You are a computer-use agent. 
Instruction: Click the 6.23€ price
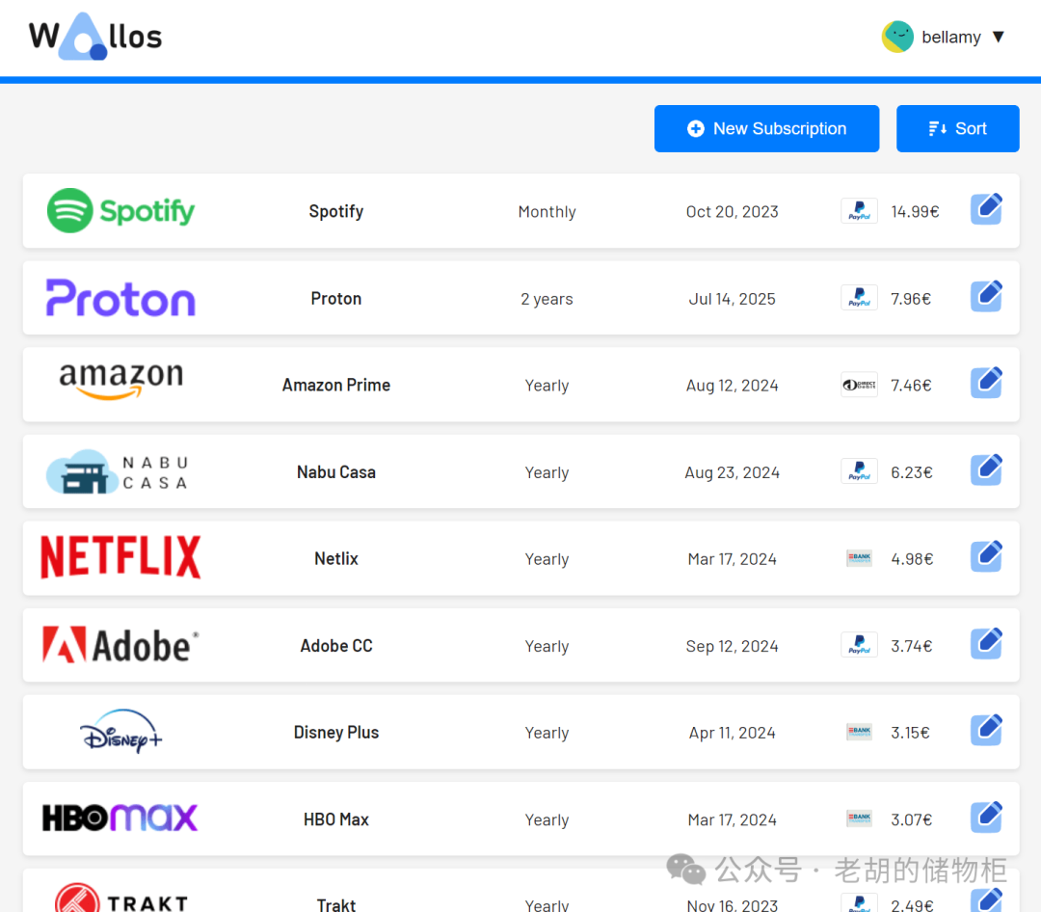coord(912,472)
